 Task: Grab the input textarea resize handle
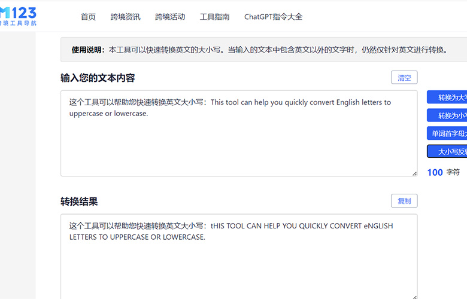click(x=414, y=173)
